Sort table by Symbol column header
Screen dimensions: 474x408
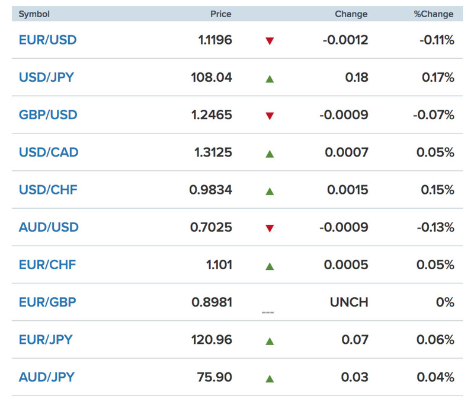pyautogui.click(x=34, y=14)
